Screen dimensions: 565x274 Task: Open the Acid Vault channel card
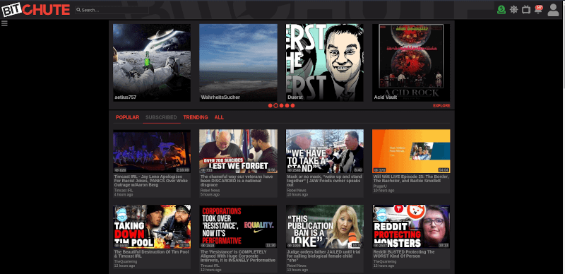pos(411,63)
